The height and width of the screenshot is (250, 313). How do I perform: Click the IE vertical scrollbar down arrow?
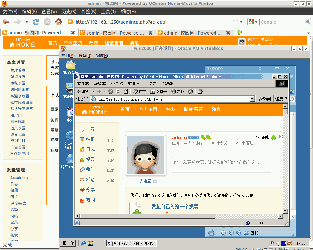(x=285, y=211)
